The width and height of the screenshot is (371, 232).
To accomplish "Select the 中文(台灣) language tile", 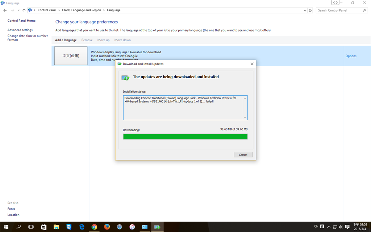I will click(71, 55).
